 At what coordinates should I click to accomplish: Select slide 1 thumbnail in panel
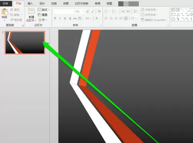click(x=25, y=43)
